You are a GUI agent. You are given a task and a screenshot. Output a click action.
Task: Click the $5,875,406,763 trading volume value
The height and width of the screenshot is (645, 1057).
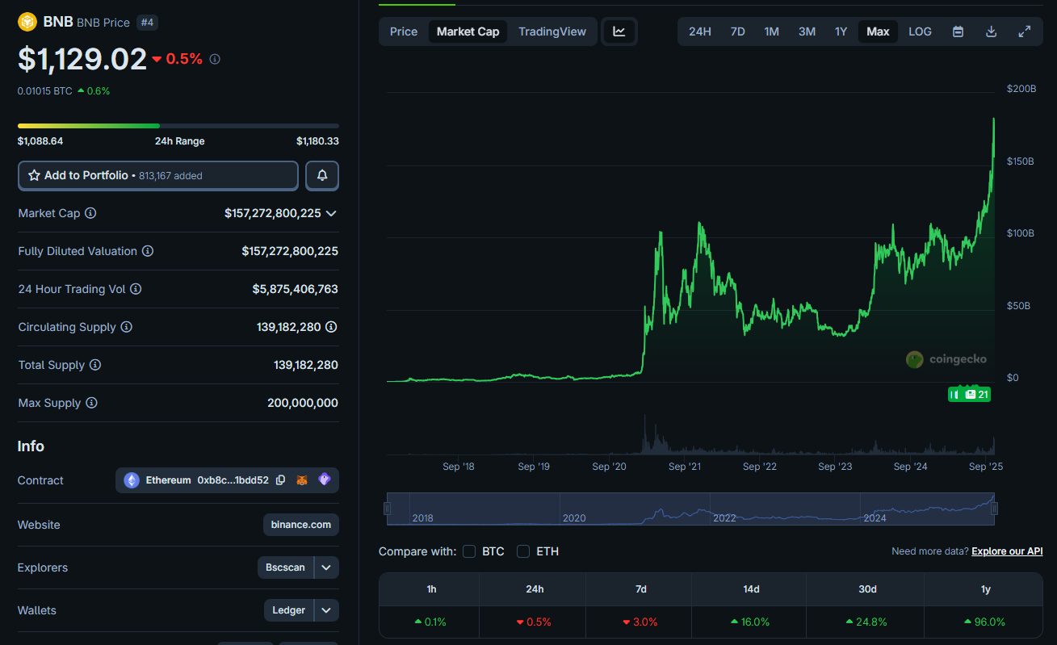pyautogui.click(x=296, y=289)
